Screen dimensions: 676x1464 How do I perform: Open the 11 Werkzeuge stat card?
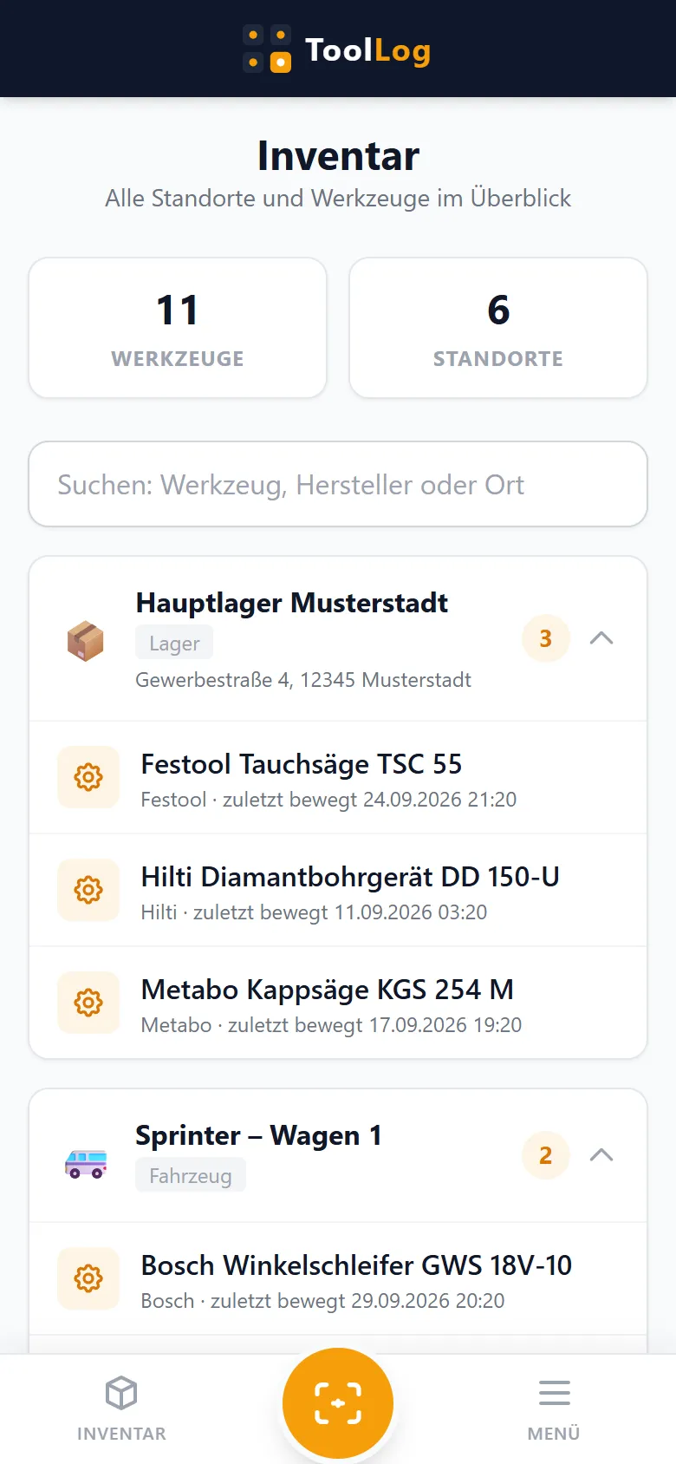tap(178, 328)
